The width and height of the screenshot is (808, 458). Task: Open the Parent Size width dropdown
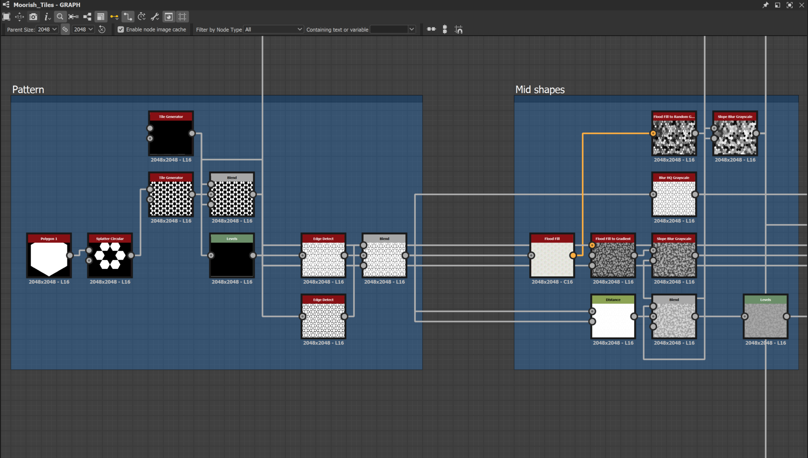point(47,30)
